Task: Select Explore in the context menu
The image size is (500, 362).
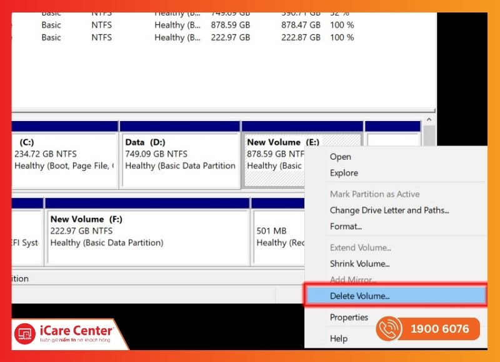Action: 344,173
